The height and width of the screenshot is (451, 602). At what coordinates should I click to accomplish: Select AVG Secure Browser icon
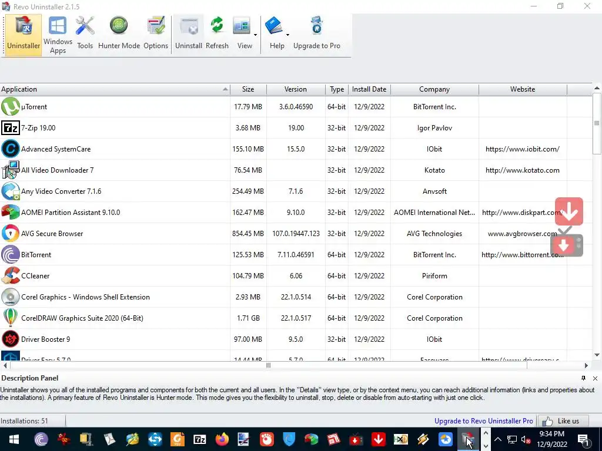(x=11, y=233)
